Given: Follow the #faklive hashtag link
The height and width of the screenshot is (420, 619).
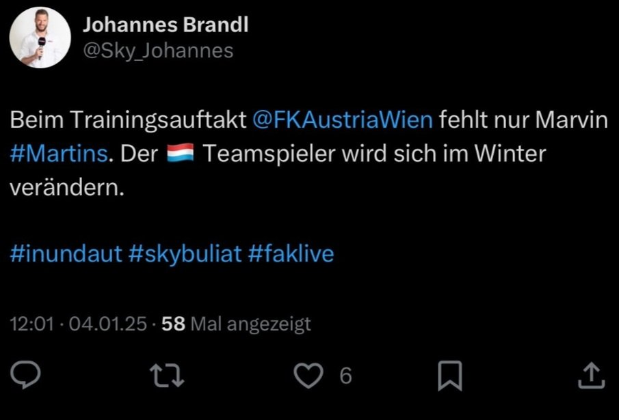Looking at the screenshot, I should click(x=291, y=255).
